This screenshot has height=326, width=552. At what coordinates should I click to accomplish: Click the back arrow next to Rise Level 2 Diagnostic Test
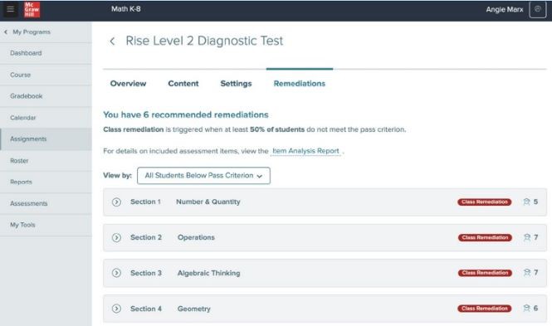pos(112,41)
